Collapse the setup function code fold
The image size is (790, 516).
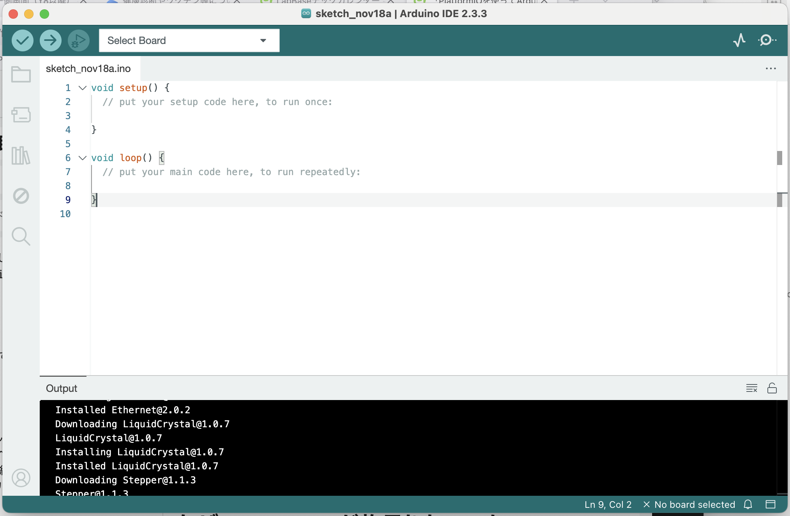(x=82, y=88)
